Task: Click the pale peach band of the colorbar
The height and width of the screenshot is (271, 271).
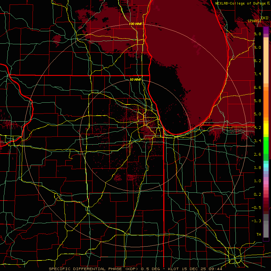Action: tap(266, 62)
